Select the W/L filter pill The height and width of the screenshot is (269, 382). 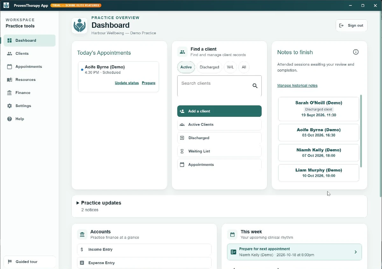230,67
